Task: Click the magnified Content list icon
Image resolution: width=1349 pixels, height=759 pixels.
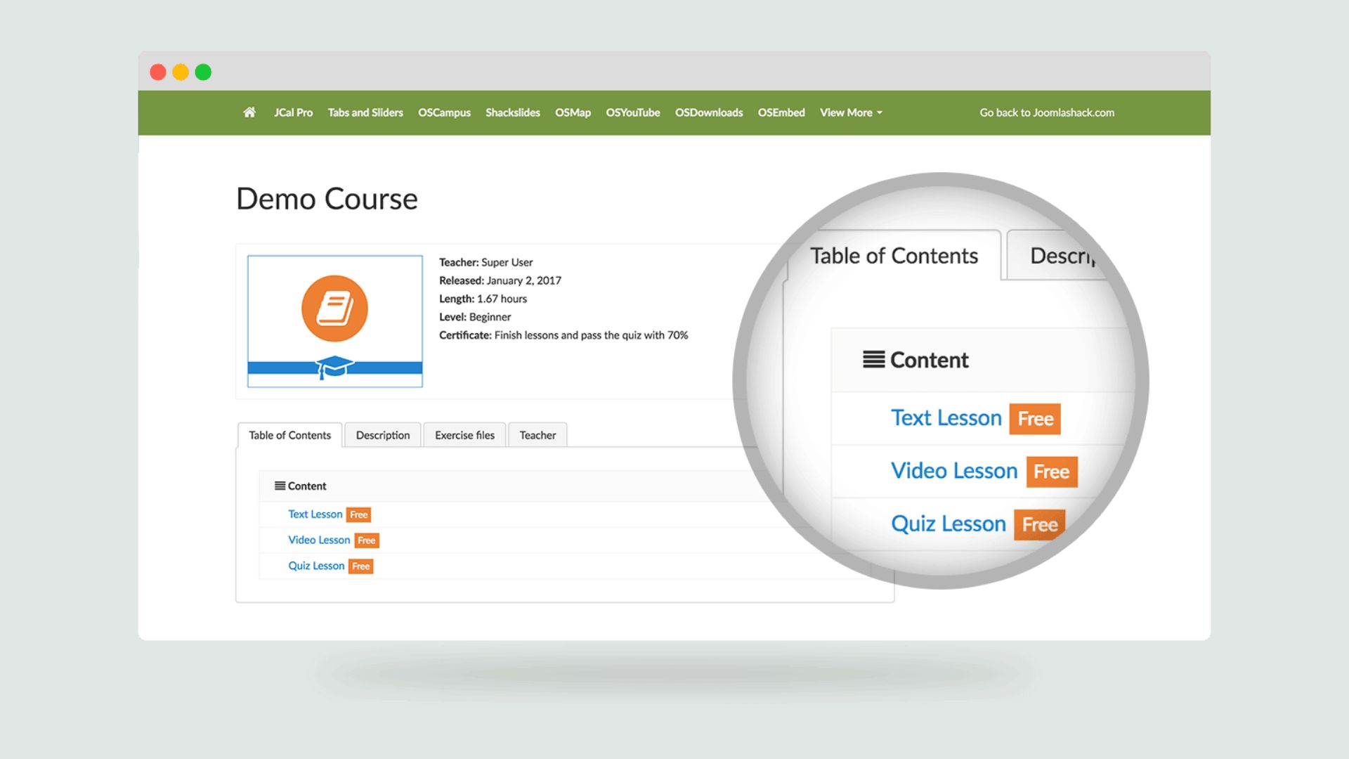Action: 874,360
